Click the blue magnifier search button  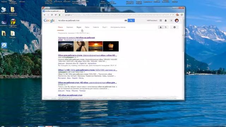click(x=131, y=20)
